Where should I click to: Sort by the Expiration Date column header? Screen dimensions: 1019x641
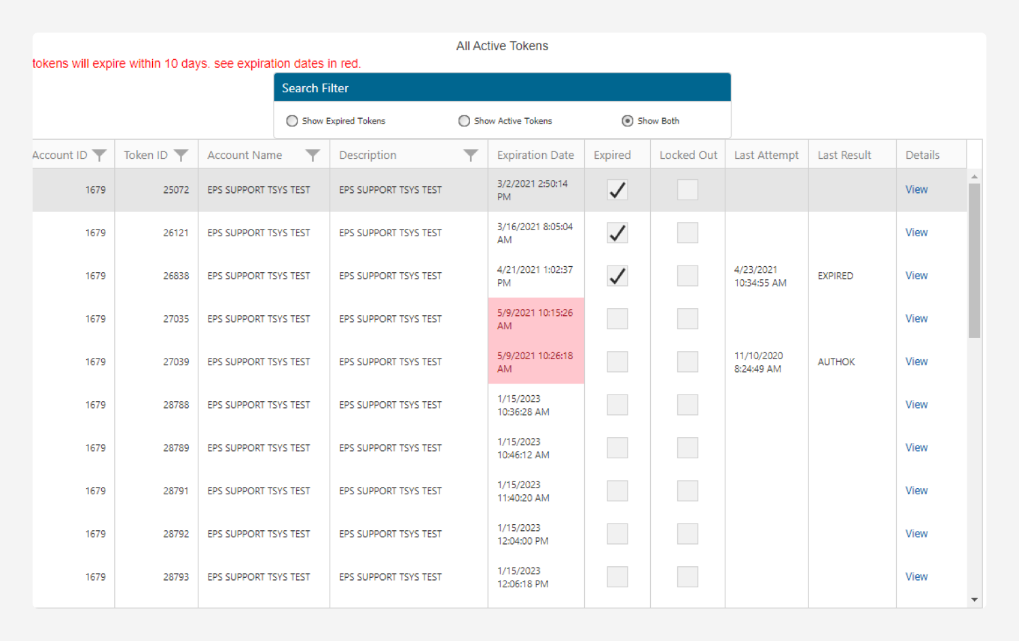[x=535, y=155]
